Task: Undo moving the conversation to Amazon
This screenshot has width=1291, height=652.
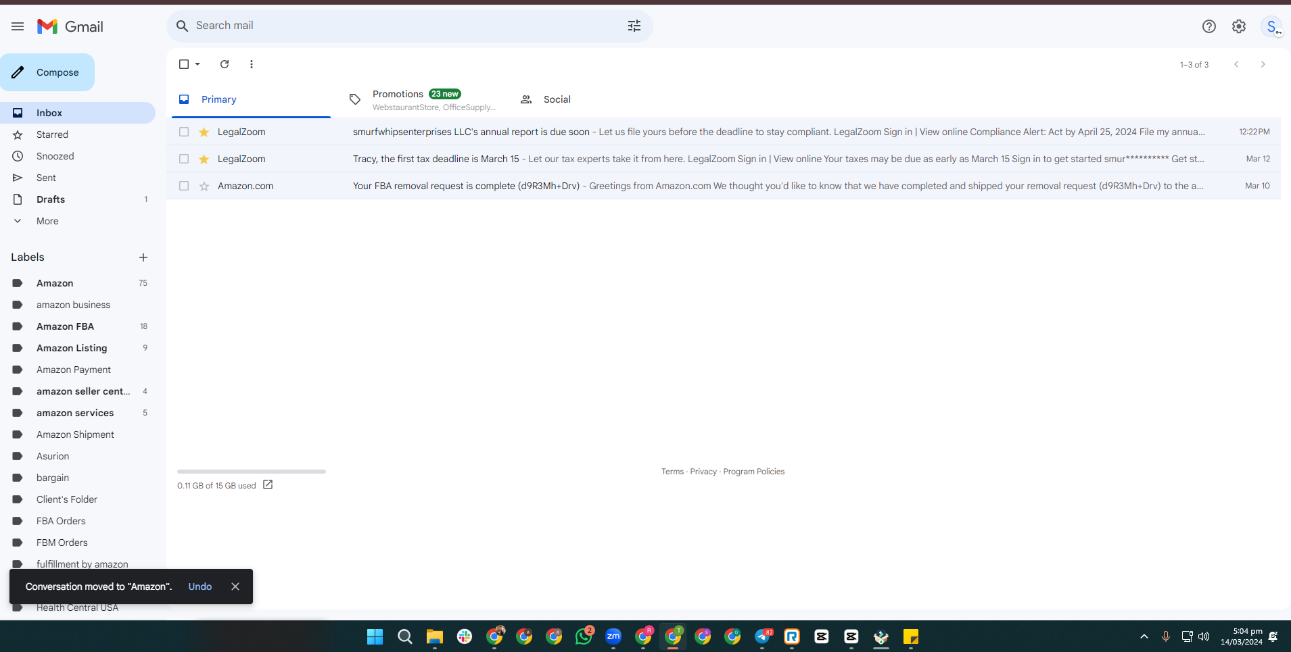Action: 200,586
